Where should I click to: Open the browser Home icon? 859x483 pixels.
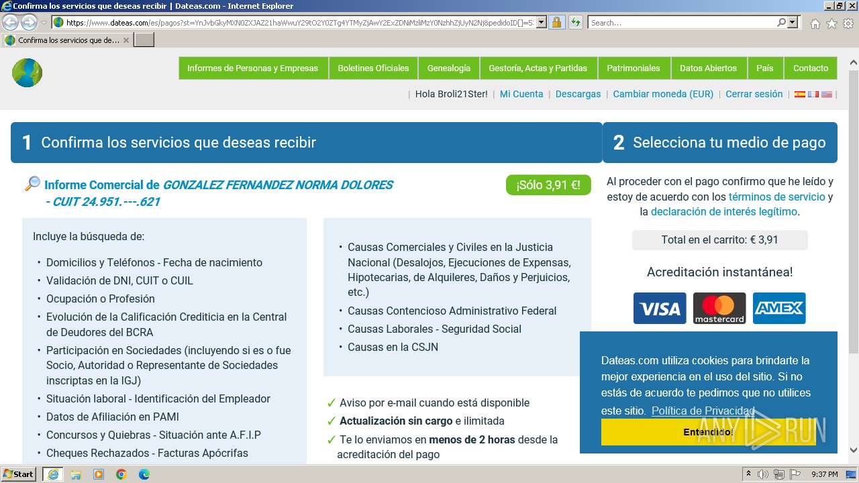(815, 23)
